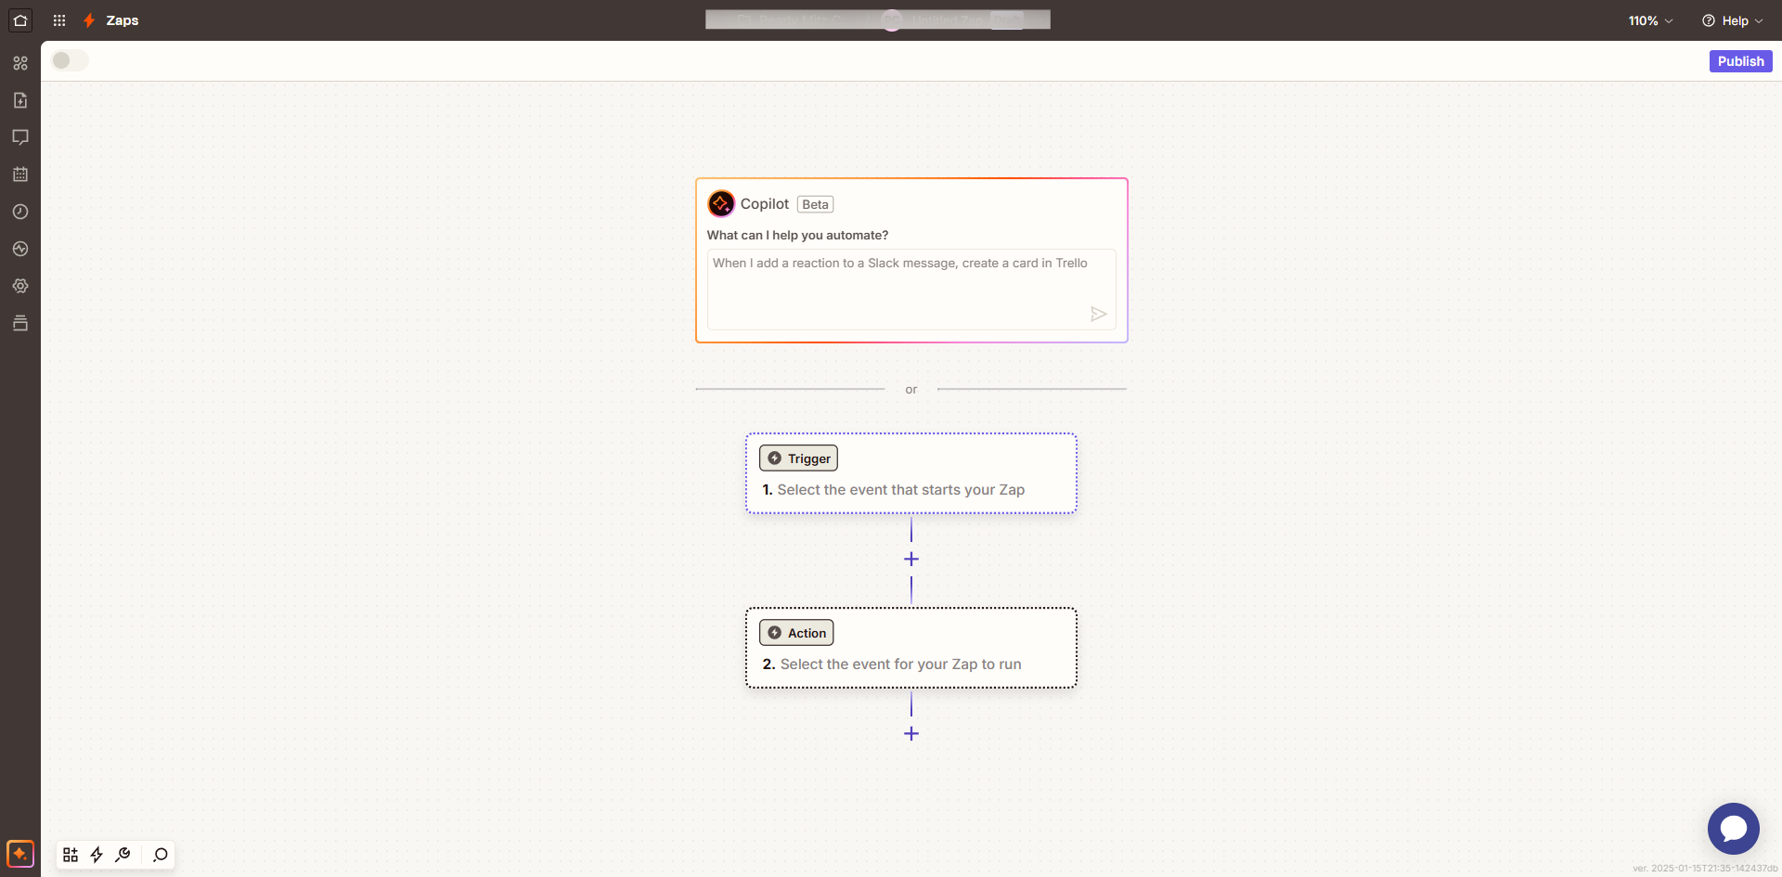Expand the 110% zoom dropdown
Viewport: 1782px width, 877px height.
[x=1650, y=20]
